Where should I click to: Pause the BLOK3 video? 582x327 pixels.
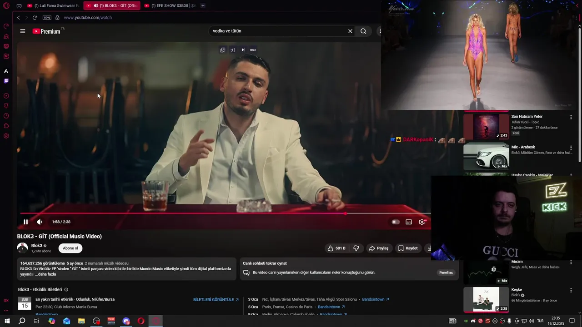point(25,222)
